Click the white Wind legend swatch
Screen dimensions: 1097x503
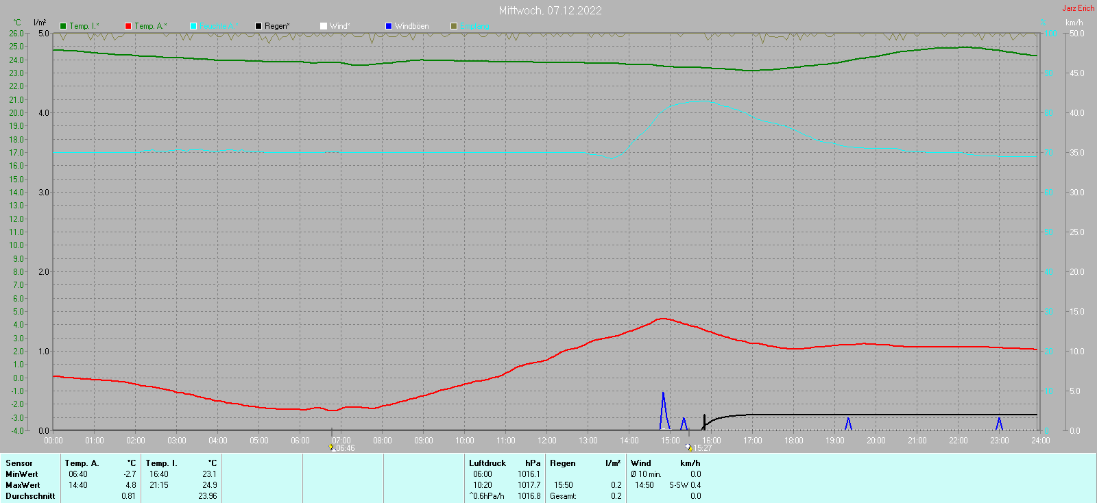(x=324, y=26)
